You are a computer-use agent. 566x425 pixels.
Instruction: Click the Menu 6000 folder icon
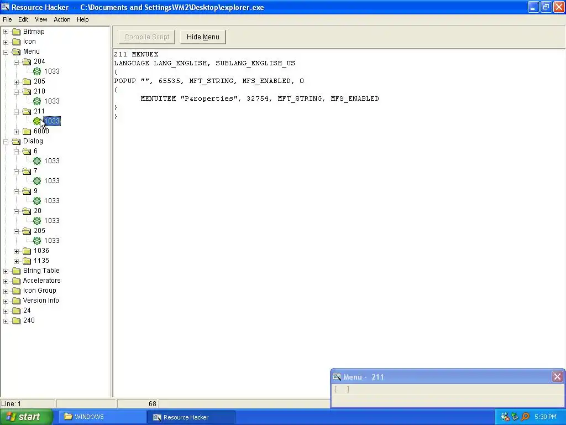tap(27, 131)
